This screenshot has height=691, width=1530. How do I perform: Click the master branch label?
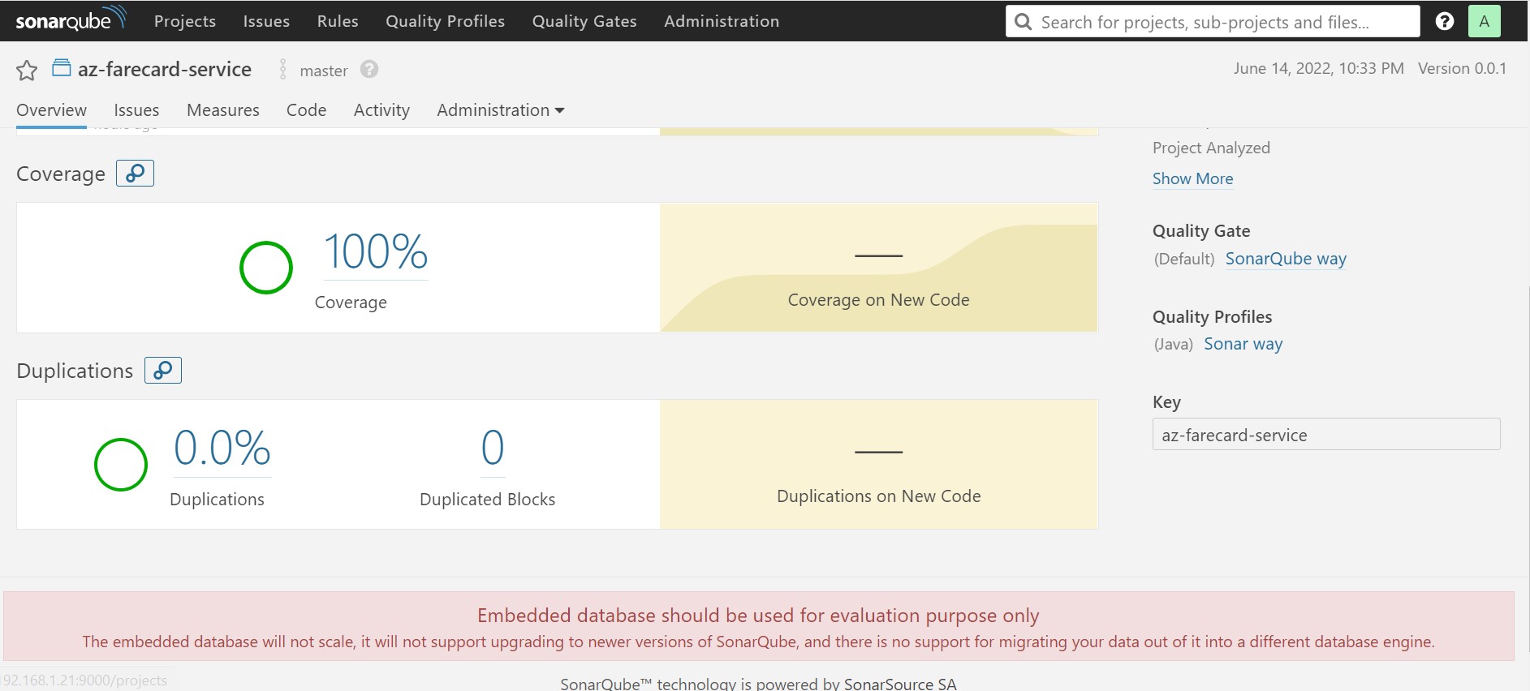point(324,71)
